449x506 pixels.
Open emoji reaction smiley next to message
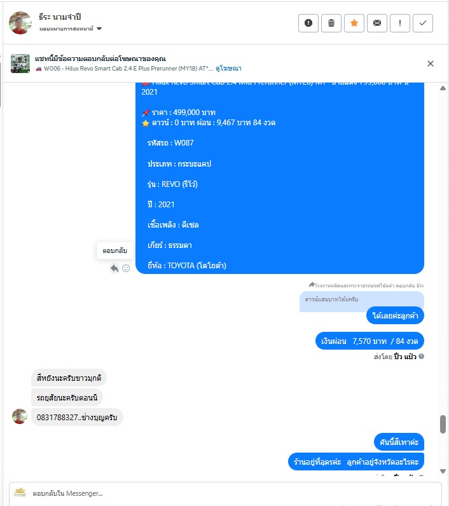[x=126, y=268]
